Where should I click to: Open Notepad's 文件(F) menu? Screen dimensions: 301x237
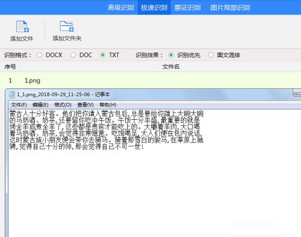19,105
